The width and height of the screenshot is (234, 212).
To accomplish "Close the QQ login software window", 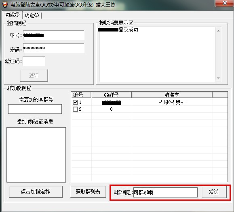I will point(224,3).
